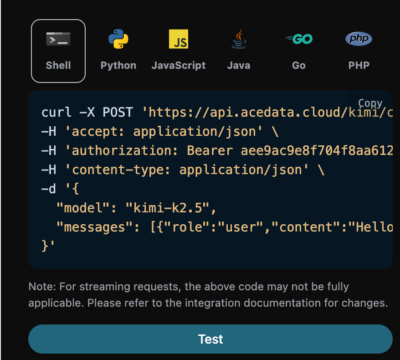Switch to the Python tab label

click(118, 65)
